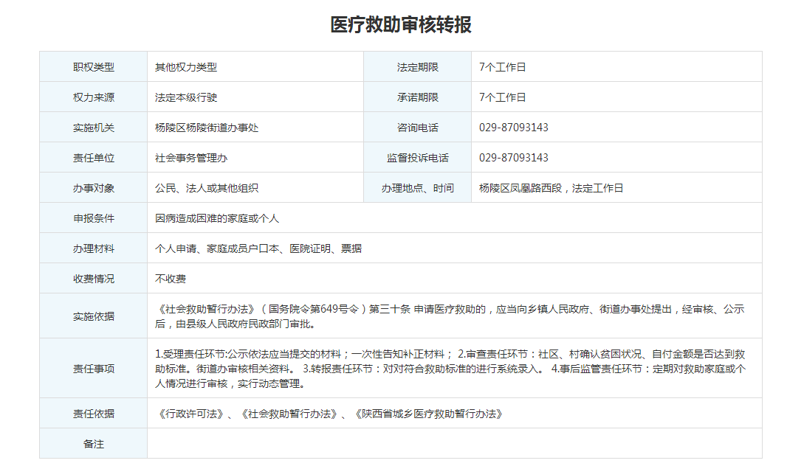804x466 pixels.
Task: Click the 承诺期限 header cell
Action: click(417, 97)
